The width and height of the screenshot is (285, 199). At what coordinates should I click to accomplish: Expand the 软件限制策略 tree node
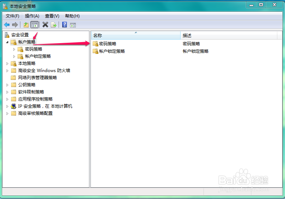pyautogui.click(x=7, y=92)
